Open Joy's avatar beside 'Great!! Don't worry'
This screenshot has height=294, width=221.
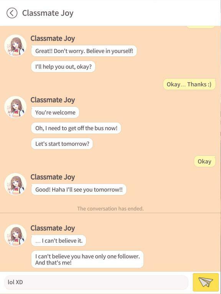click(15, 46)
